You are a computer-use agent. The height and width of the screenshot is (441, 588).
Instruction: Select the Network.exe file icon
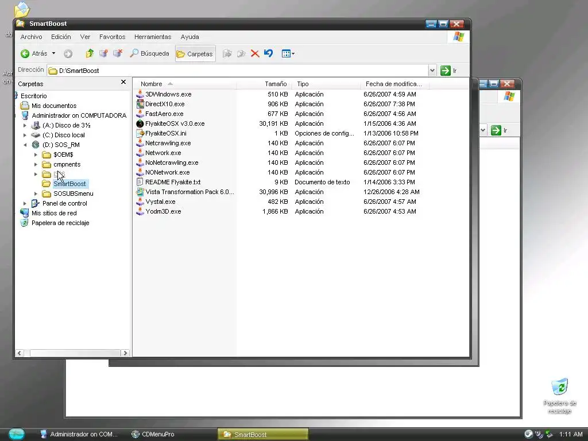(x=140, y=153)
